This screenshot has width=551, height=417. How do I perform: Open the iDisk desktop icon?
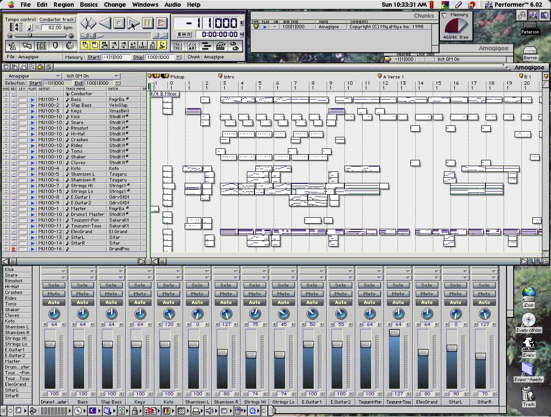529,297
